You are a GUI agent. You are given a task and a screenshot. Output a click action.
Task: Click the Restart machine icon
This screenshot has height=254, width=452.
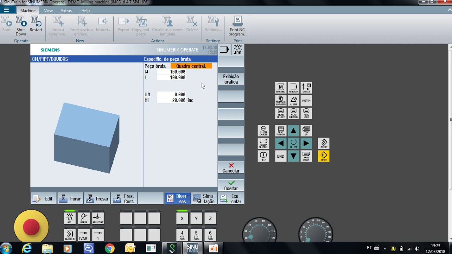pos(36,24)
